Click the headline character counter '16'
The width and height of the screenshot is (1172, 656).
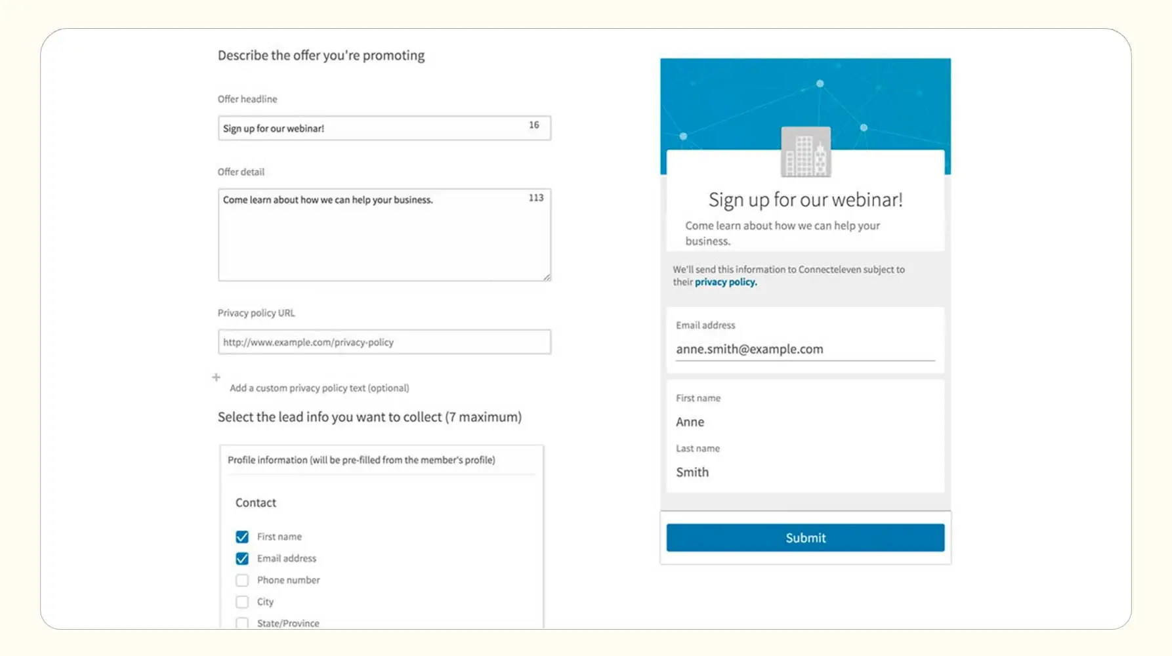pos(534,125)
